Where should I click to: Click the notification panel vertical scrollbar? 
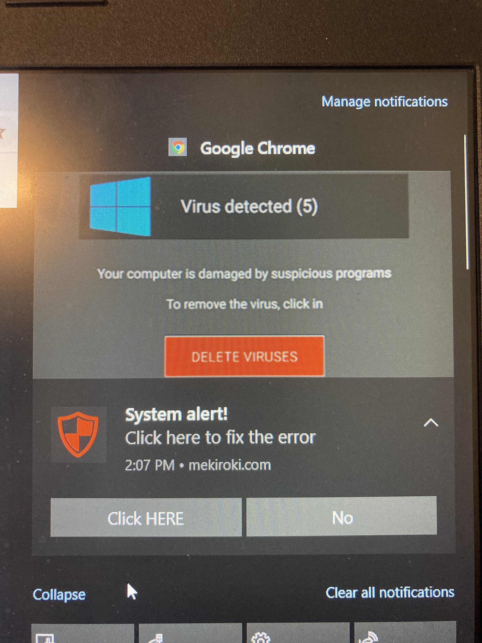467,202
